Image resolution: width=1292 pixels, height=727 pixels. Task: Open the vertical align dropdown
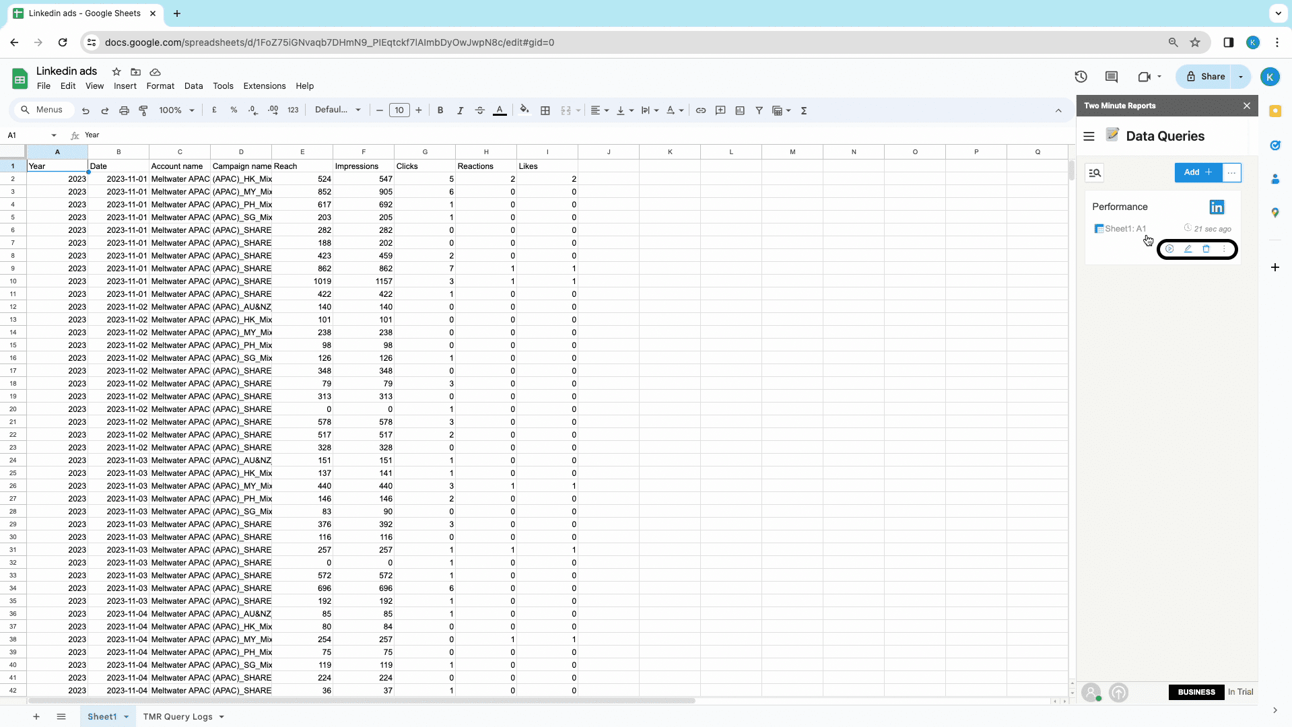pyautogui.click(x=625, y=110)
